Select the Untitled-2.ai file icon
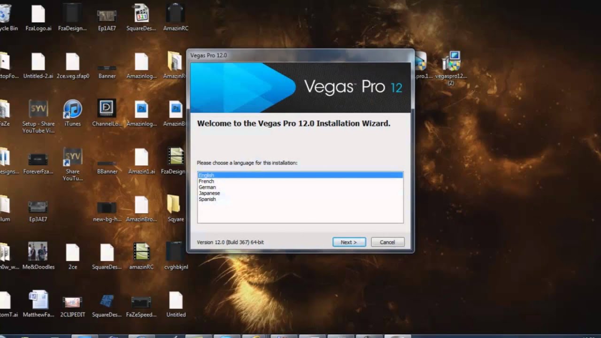 click(39, 66)
